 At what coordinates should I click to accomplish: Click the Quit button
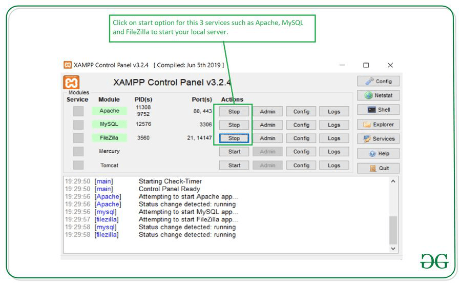(x=379, y=168)
